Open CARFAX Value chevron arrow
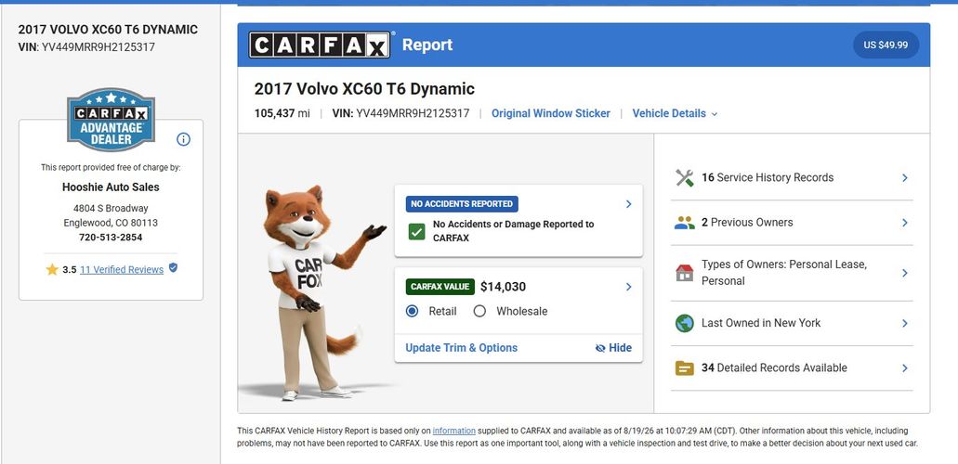Screen dimensions: 958x464 (x=629, y=287)
